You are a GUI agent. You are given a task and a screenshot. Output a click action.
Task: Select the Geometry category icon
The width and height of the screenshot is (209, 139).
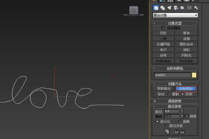pos(156,8)
